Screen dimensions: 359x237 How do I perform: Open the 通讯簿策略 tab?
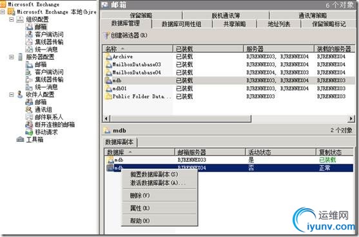click(x=313, y=15)
